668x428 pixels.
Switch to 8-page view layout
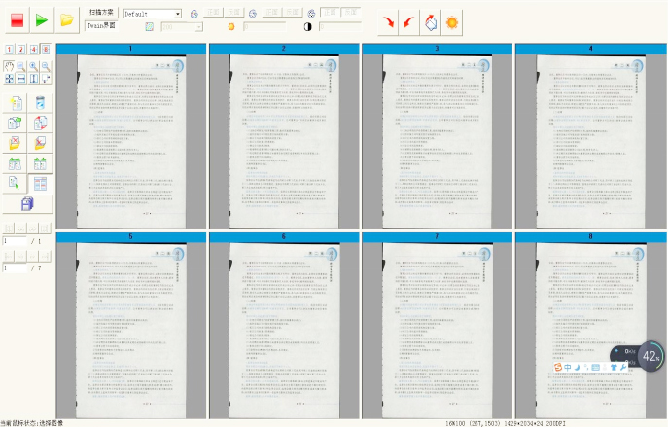click(x=46, y=50)
